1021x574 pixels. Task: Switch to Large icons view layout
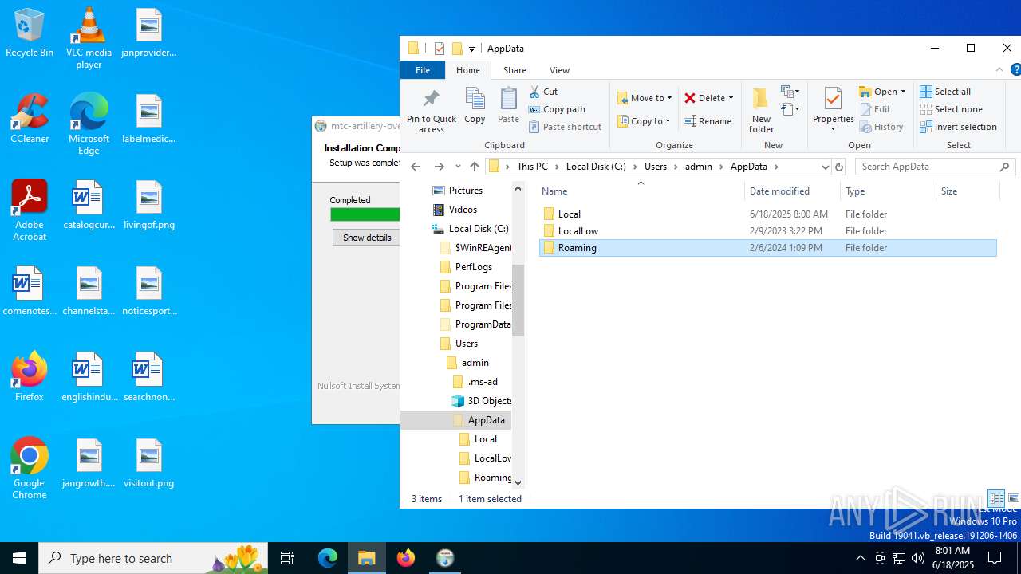coord(1013,499)
